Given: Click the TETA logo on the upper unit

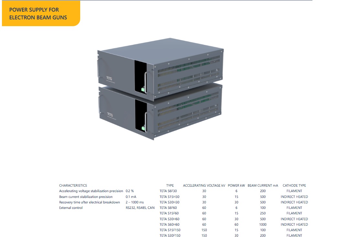Looking at the screenshot, I should click(x=109, y=78).
